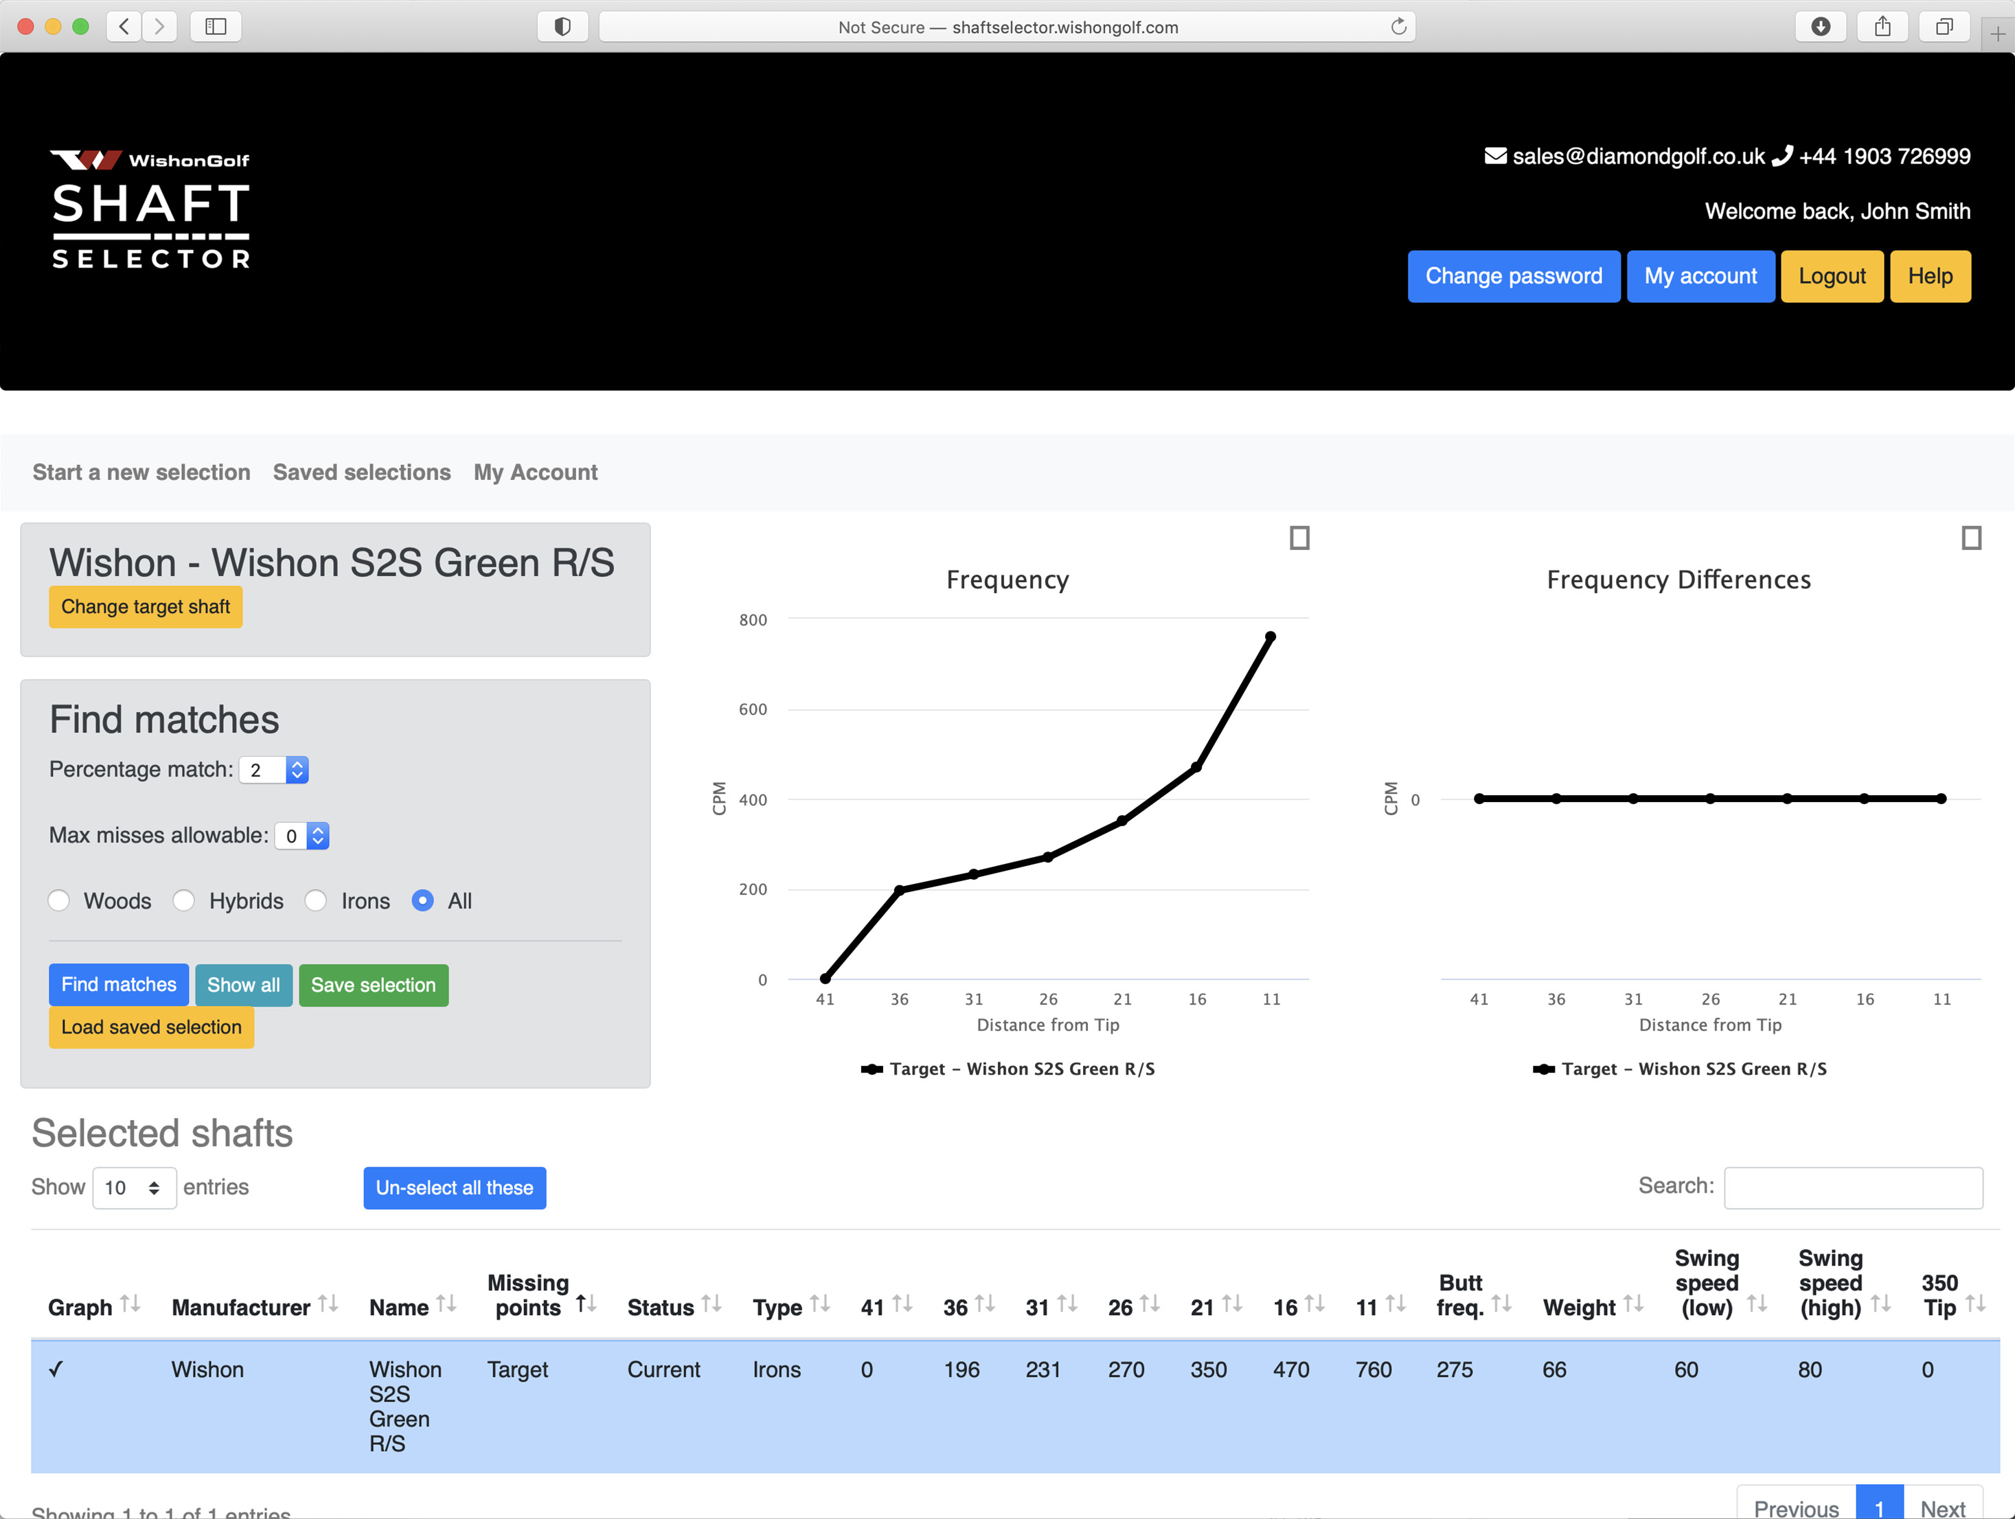Click the blue Find matches button

click(118, 985)
